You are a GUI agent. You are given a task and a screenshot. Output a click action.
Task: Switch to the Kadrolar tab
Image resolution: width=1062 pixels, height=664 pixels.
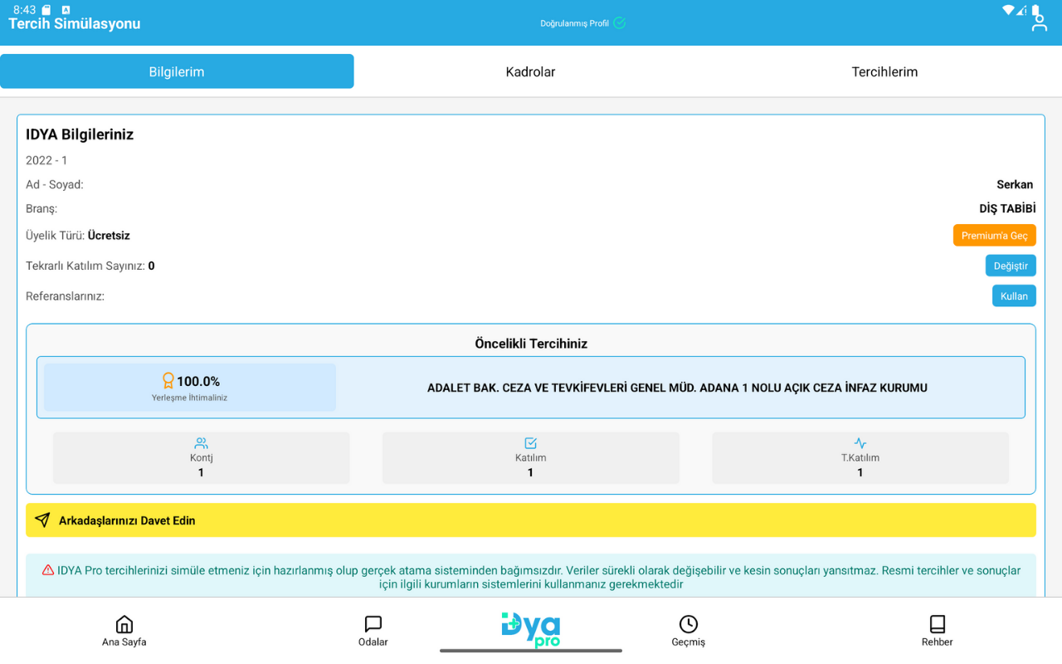531,71
